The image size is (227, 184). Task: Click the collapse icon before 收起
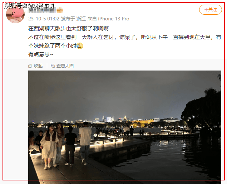[x=30, y=66]
